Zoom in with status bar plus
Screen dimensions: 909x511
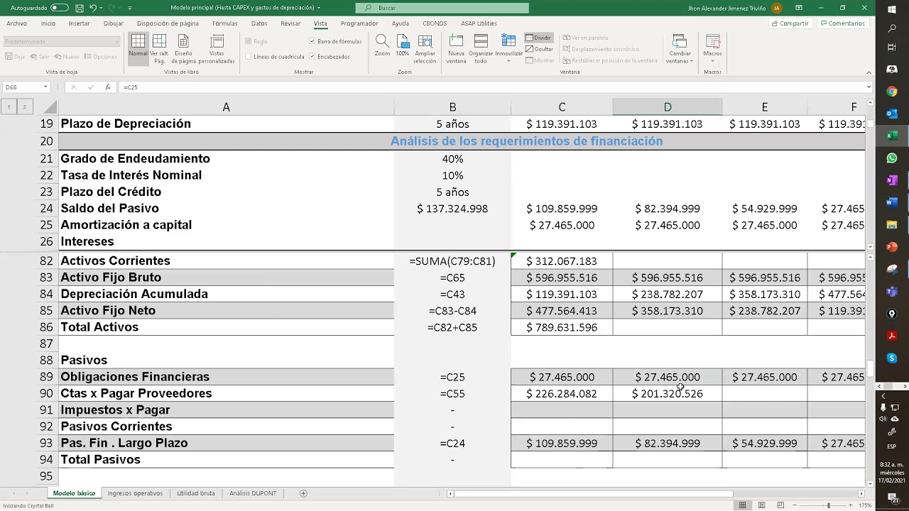[851, 505]
